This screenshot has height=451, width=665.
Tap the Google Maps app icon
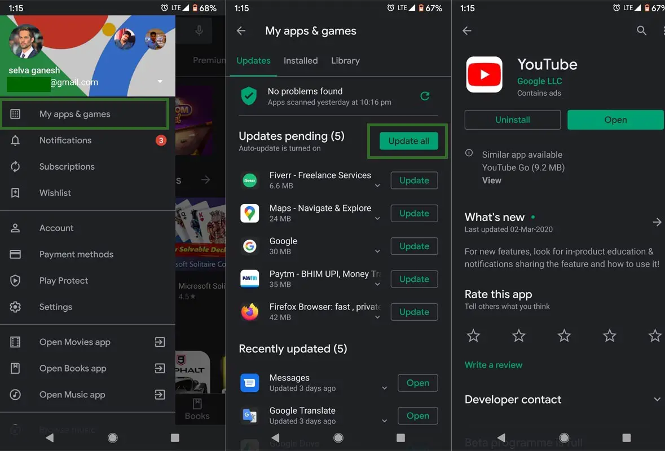pos(250,213)
